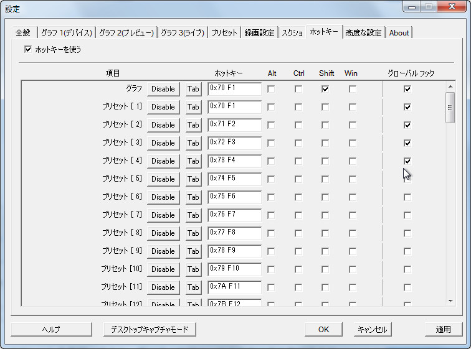Toggle the ホットキーを使う checkbox
The height and width of the screenshot is (349, 471).
click(x=28, y=50)
